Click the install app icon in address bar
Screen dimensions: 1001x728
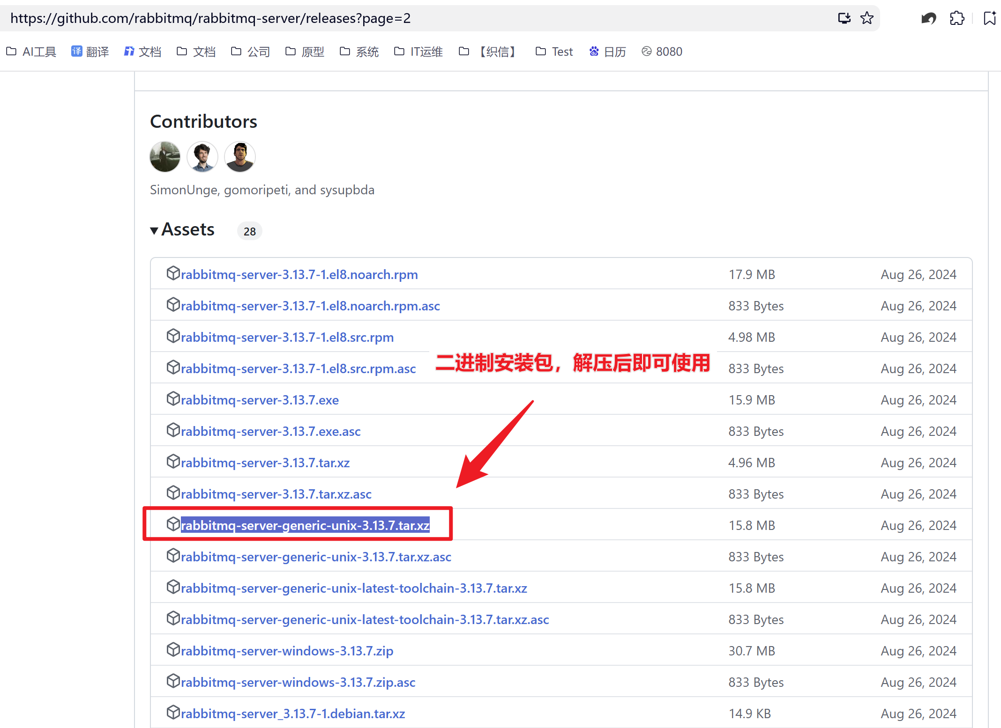pos(844,18)
